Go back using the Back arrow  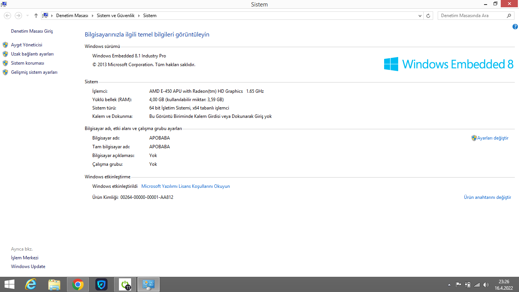[x=8, y=16]
